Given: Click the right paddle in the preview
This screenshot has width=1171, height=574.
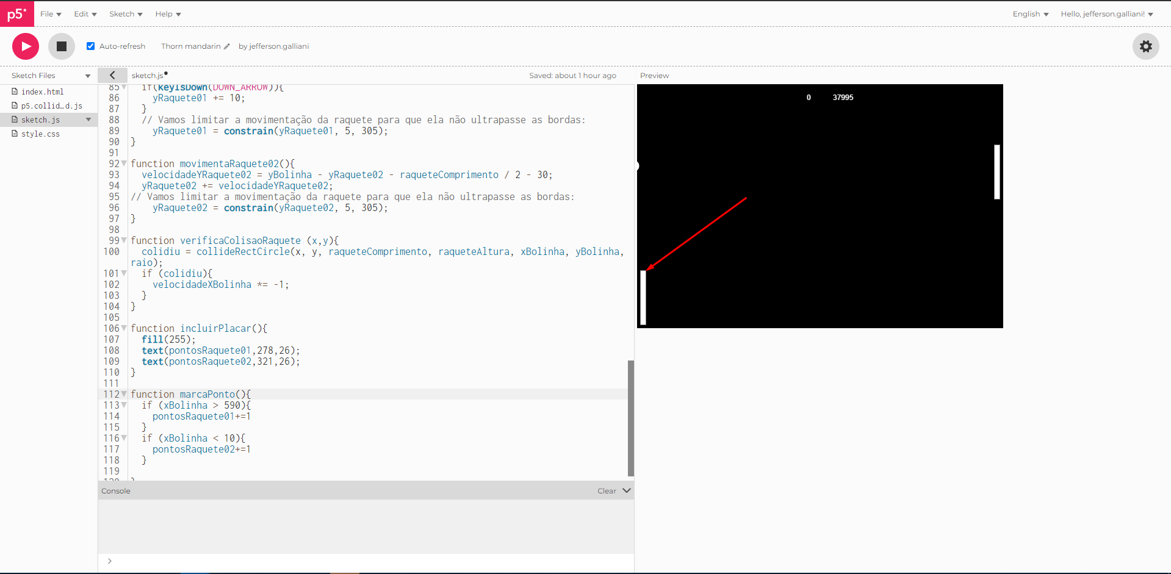Looking at the screenshot, I should (x=996, y=172).
